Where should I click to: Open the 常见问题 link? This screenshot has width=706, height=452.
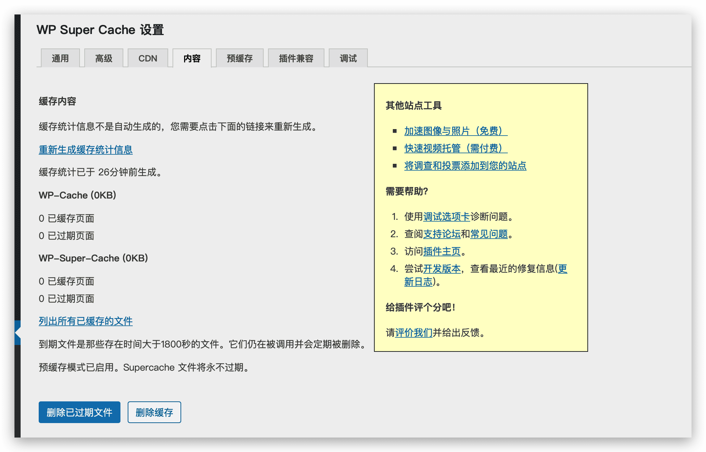(x=489, y=234)
